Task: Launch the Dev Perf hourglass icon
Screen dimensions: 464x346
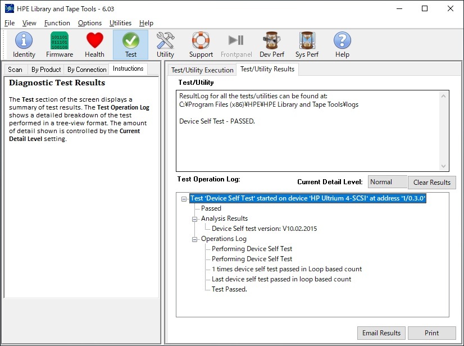Action: tap(272, 45)
